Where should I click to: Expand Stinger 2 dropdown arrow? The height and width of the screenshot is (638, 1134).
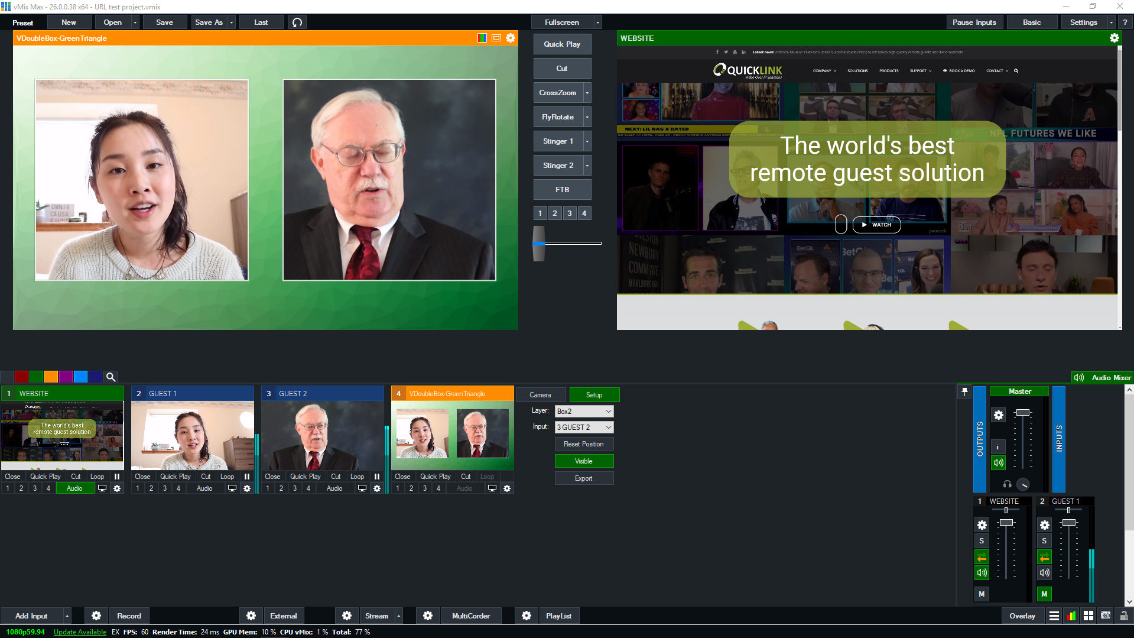[x=587, y=166]
